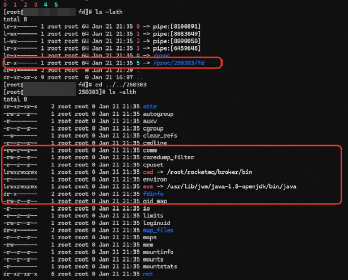Click the red exe symlink name

pos(148,186)
